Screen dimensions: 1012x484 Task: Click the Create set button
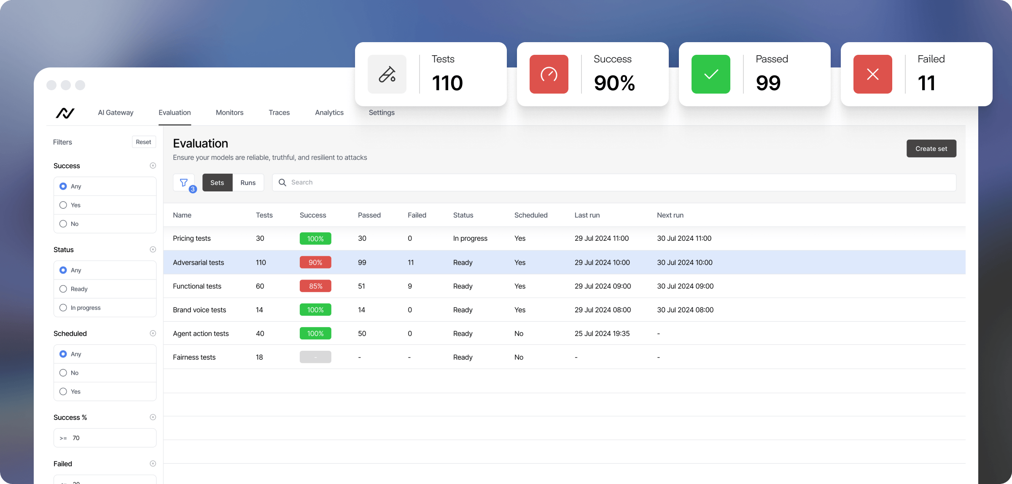pos(931,148)
